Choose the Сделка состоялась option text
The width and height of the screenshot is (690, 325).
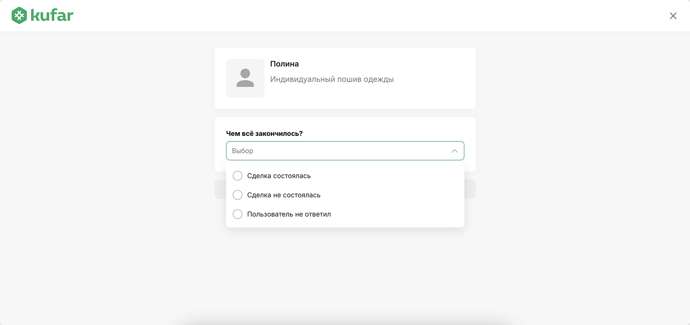click(279, 176)
